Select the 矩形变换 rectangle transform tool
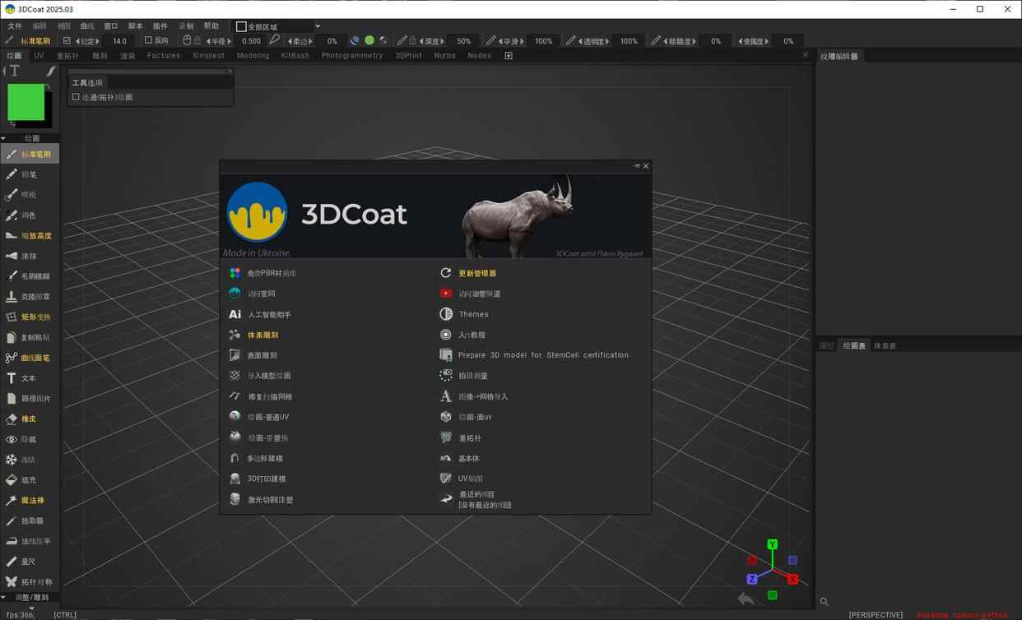This screenshot has height=620, width=1022. point(30,317)
